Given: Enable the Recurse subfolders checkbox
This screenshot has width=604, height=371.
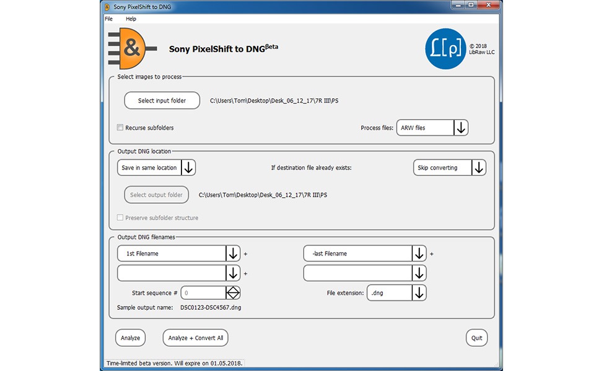Looking at the screenshot, I should 120,127.
